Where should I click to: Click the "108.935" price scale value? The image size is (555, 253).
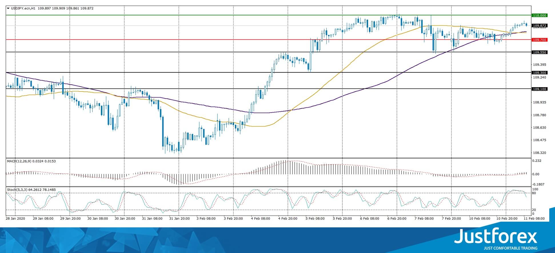(539, 102)
